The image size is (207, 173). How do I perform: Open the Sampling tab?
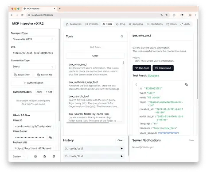pyautogui.click(x=136, y=24)
